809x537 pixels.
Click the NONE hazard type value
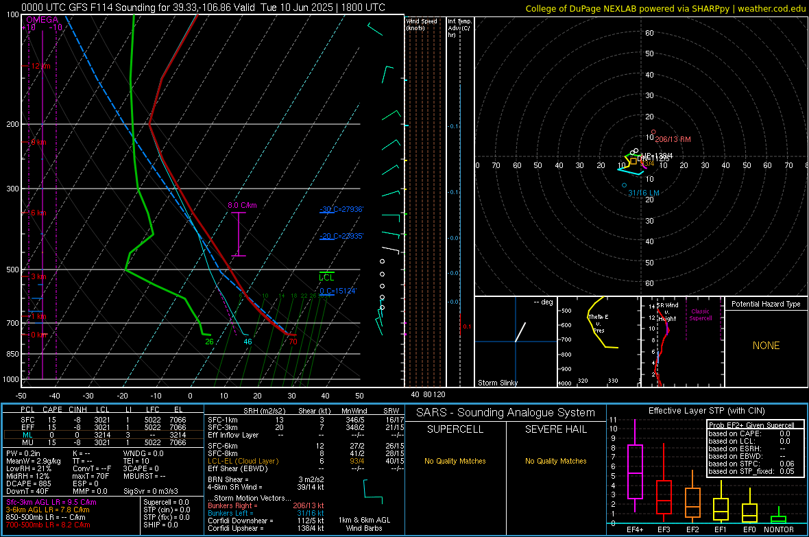[x=766, y=346]
